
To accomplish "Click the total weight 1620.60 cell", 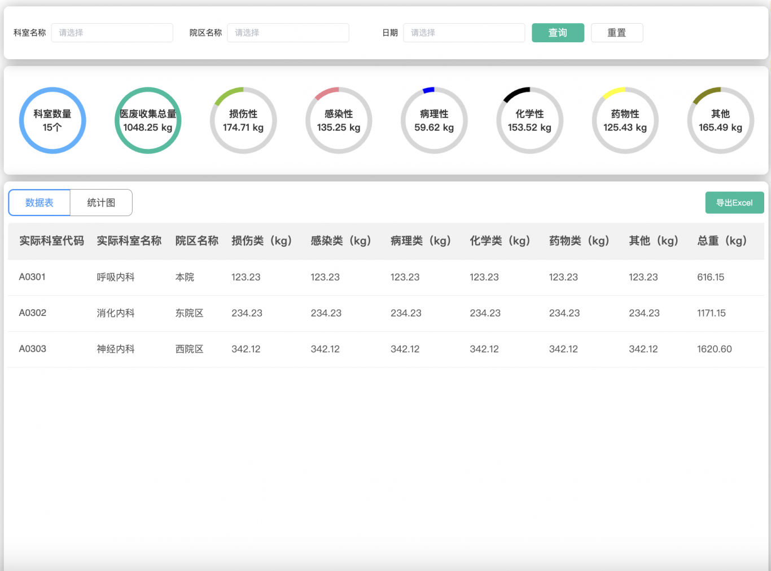I will pyautogui.click(x=715, y=349).
